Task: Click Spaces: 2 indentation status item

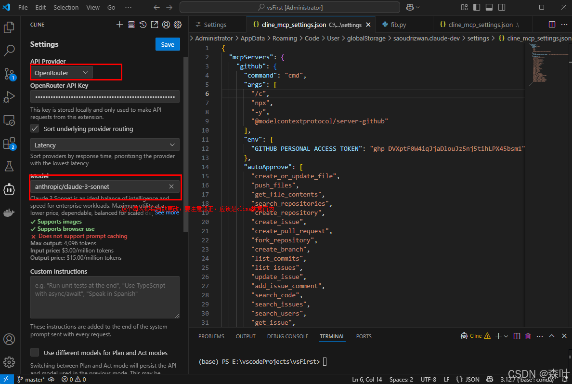Action: pos(401,379)
